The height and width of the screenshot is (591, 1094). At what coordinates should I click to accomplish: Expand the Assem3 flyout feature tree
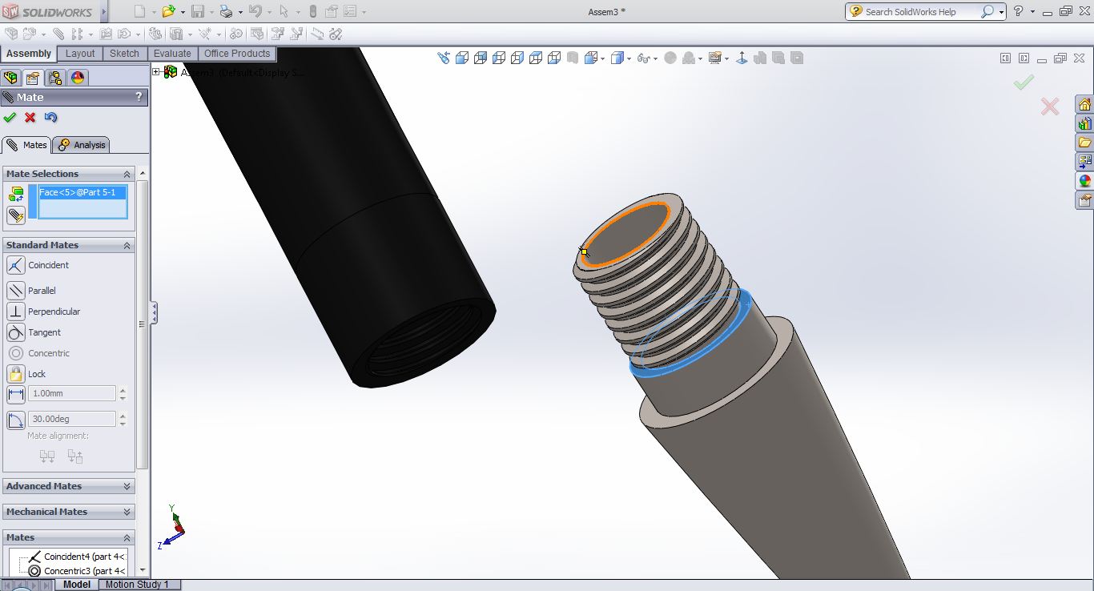tap(156, 72)
